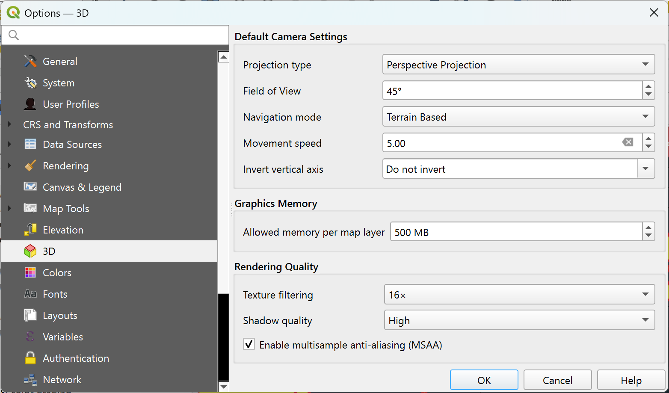Decrease Movement speed with down arrow
This screenshot has height=393, width=669.
click(648, 147)
